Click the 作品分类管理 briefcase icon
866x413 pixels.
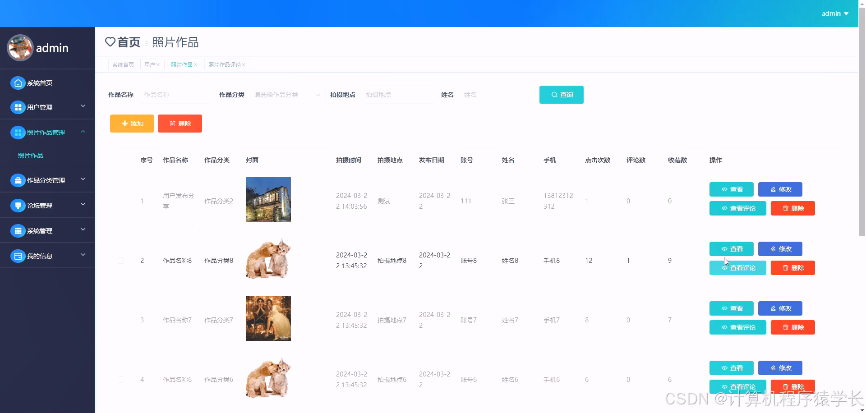tap(18, 180)
